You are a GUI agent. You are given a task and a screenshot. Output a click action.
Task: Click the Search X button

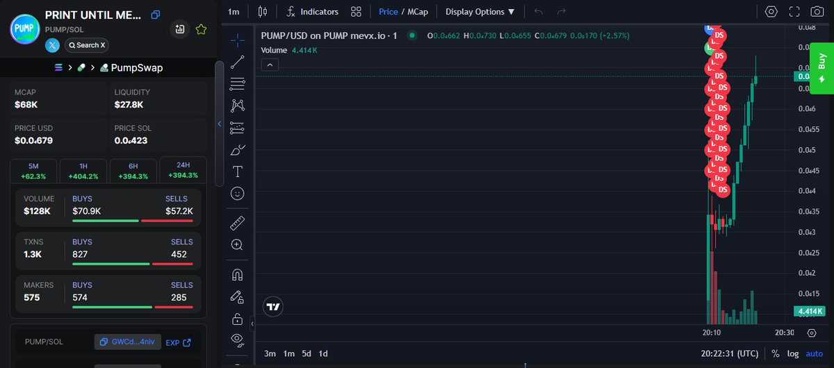(x=86, y=45)
